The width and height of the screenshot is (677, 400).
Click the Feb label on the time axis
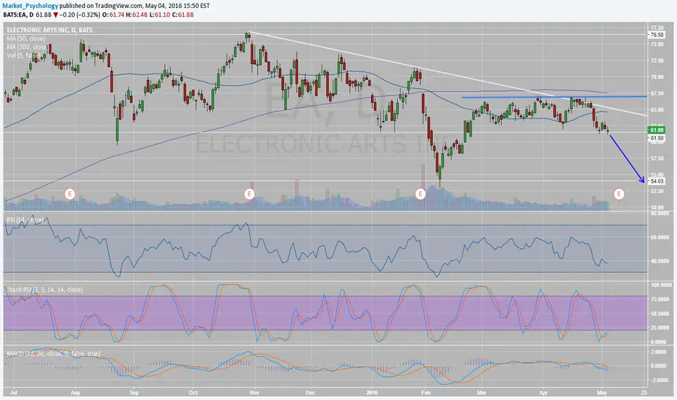tap(425, 393)
